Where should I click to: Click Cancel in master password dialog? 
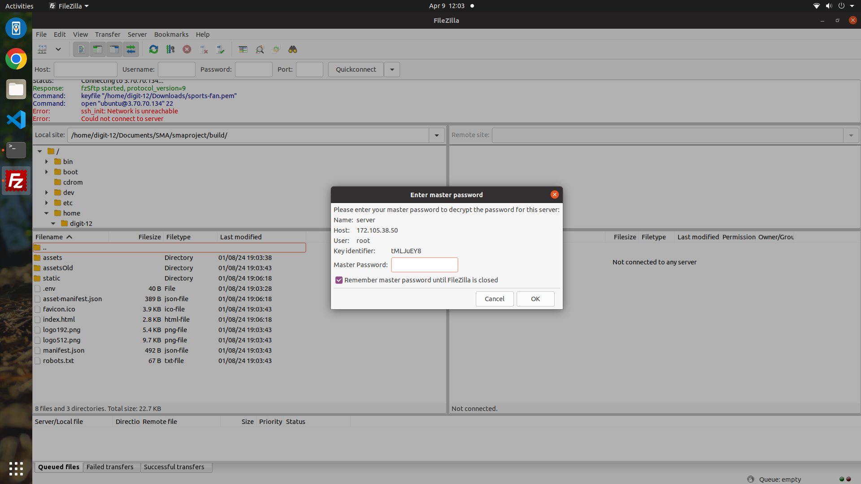pos(494,299)
